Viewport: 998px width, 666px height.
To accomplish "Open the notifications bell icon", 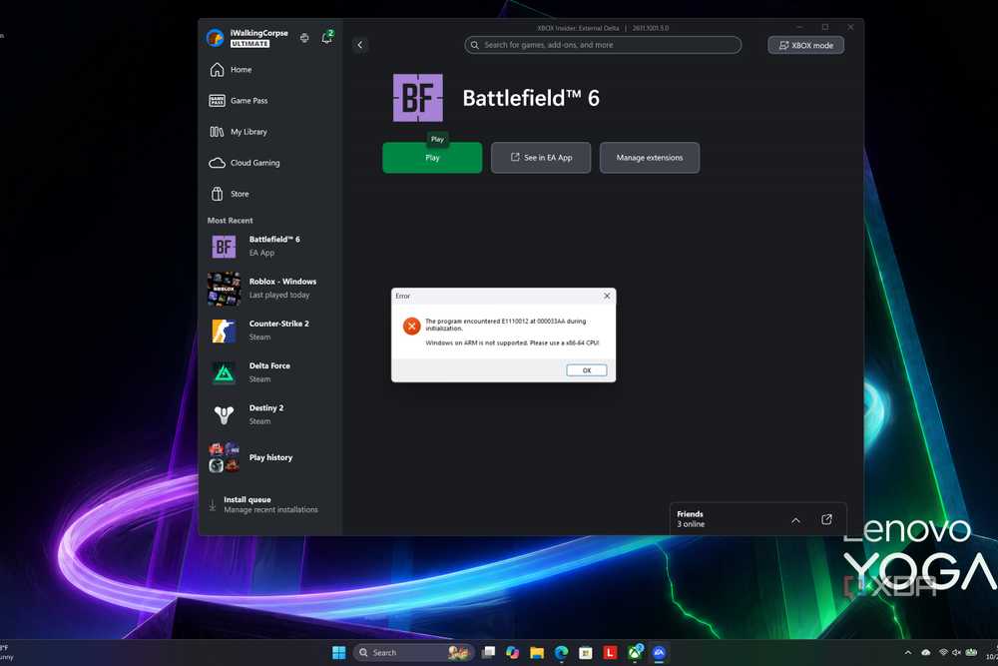I will pyautogui.click(x=326, y=38).
